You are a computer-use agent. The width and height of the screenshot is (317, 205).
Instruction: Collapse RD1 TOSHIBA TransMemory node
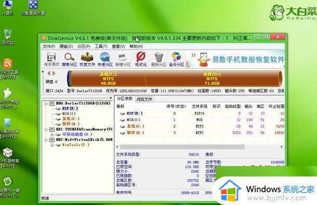46,129
